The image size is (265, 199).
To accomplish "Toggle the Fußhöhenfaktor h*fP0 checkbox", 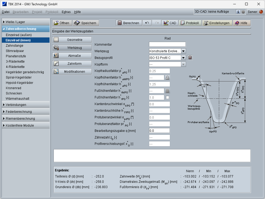I will pos(167,97).
